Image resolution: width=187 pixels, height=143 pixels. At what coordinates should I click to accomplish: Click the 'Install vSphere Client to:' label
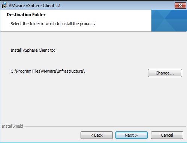click(33, 50)
